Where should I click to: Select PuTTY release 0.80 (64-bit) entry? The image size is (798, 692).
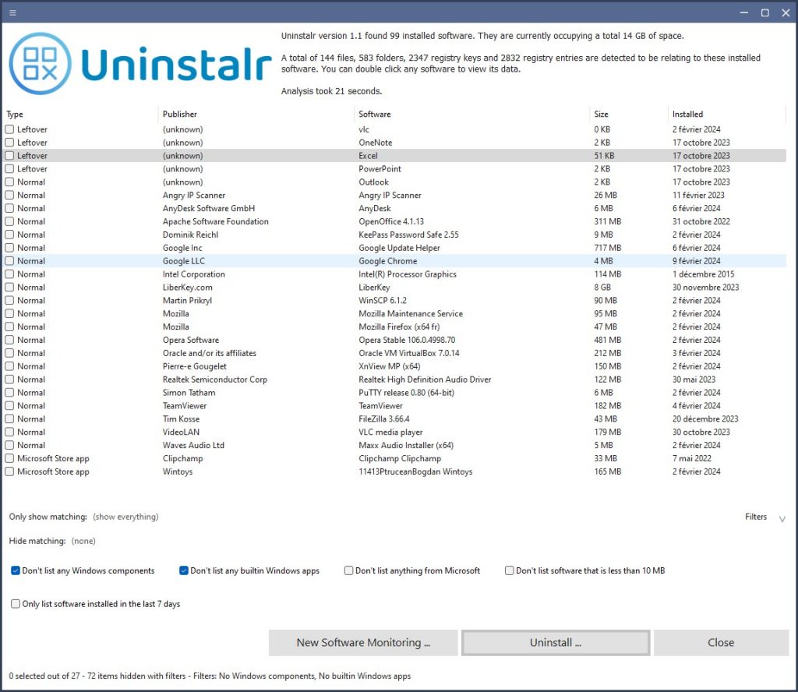point(395,393)
